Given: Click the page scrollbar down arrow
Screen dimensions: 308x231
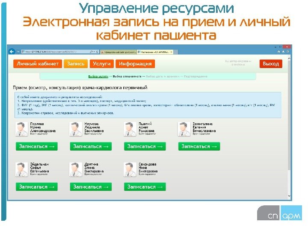Looking at the screenshot, I should pos(289,195).
